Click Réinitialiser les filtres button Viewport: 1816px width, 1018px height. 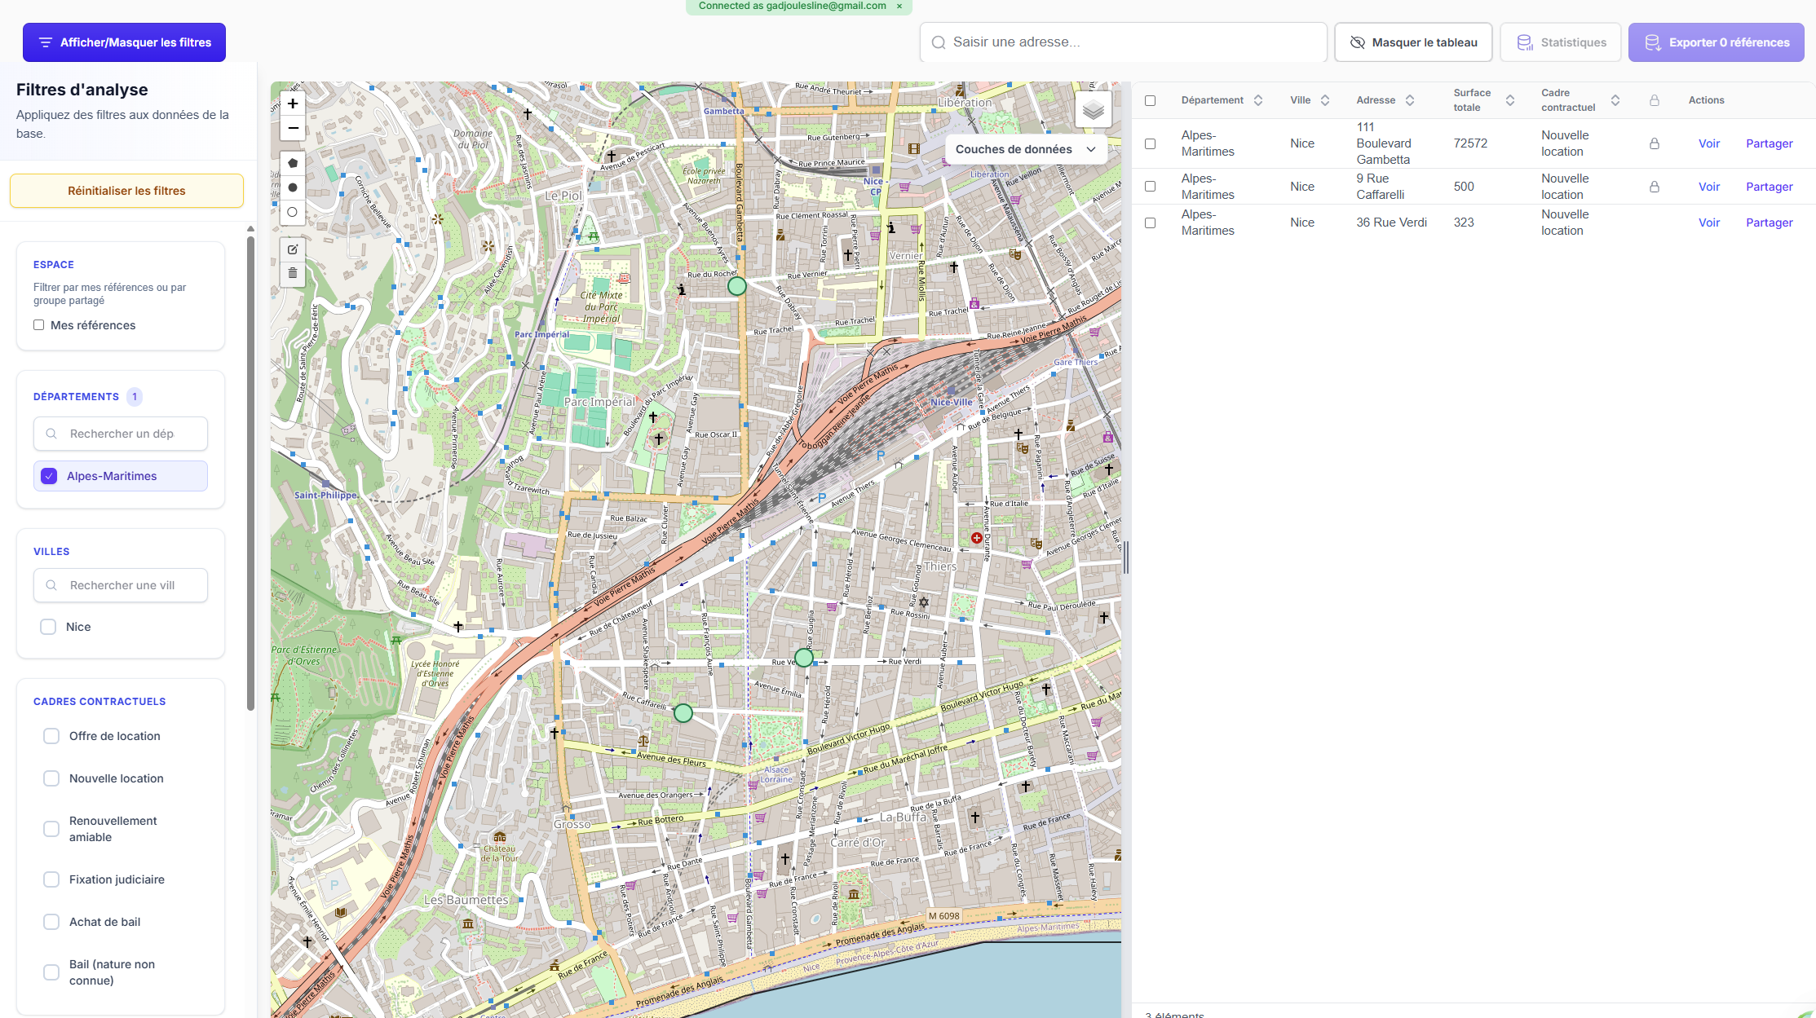click(x=126, y=191)
